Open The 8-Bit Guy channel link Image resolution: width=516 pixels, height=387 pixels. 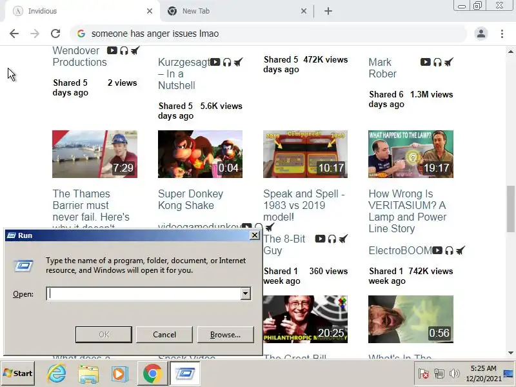284,244
